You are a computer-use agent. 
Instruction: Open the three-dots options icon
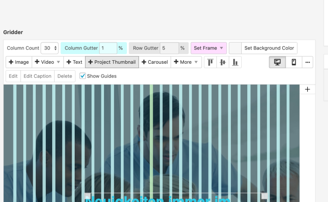307,62
